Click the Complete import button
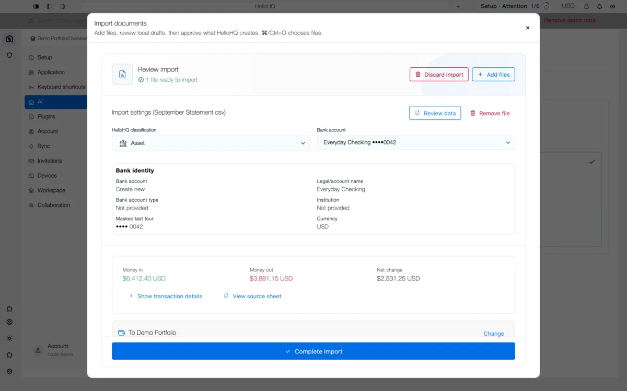Image resolution: width=627 pixels, height=391 pixels. pos(313,351)
